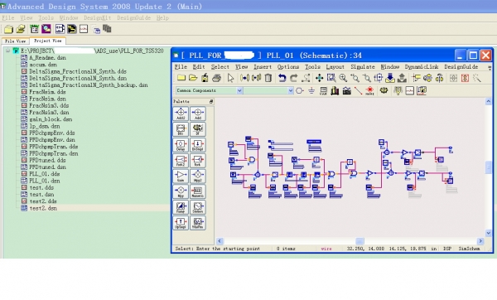Pick the Delay component from the palette
The height and width of the screenshot is (300, 497).
(x=181, y=145)
